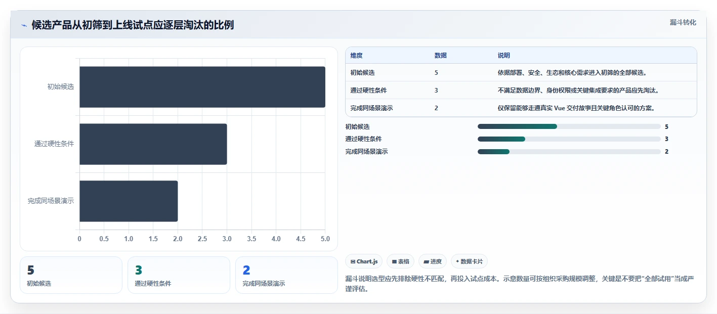Click the 通过硬性条件 label beside its progress bar
This screenshot has height=314, width=717.
364,139
